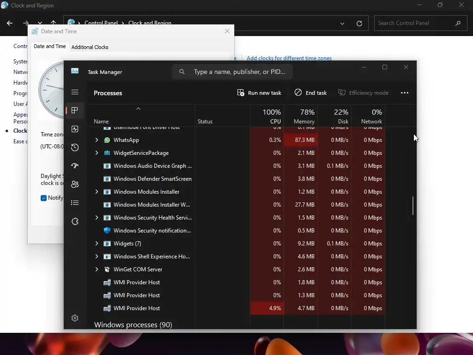Click Run new task button
The height and width of the screenshot is (355, 473).
[x=259, y=92]
